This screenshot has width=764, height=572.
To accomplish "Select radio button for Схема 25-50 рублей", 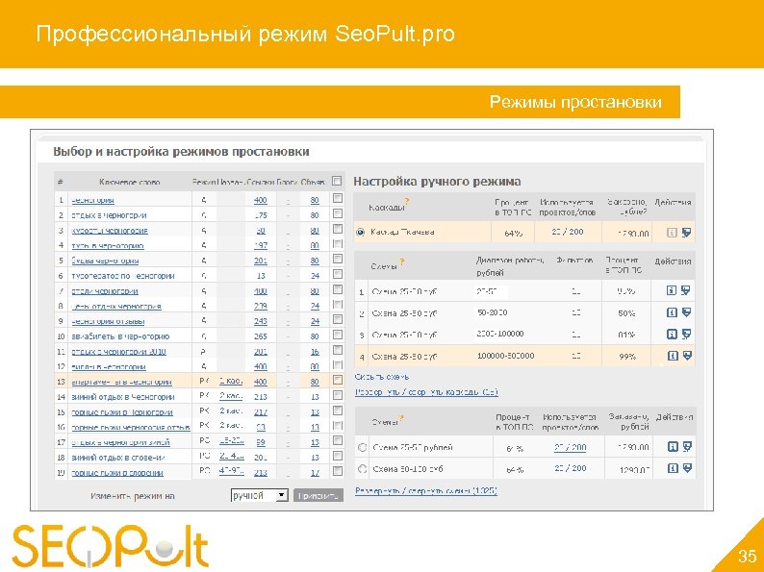I will [362, 447].
